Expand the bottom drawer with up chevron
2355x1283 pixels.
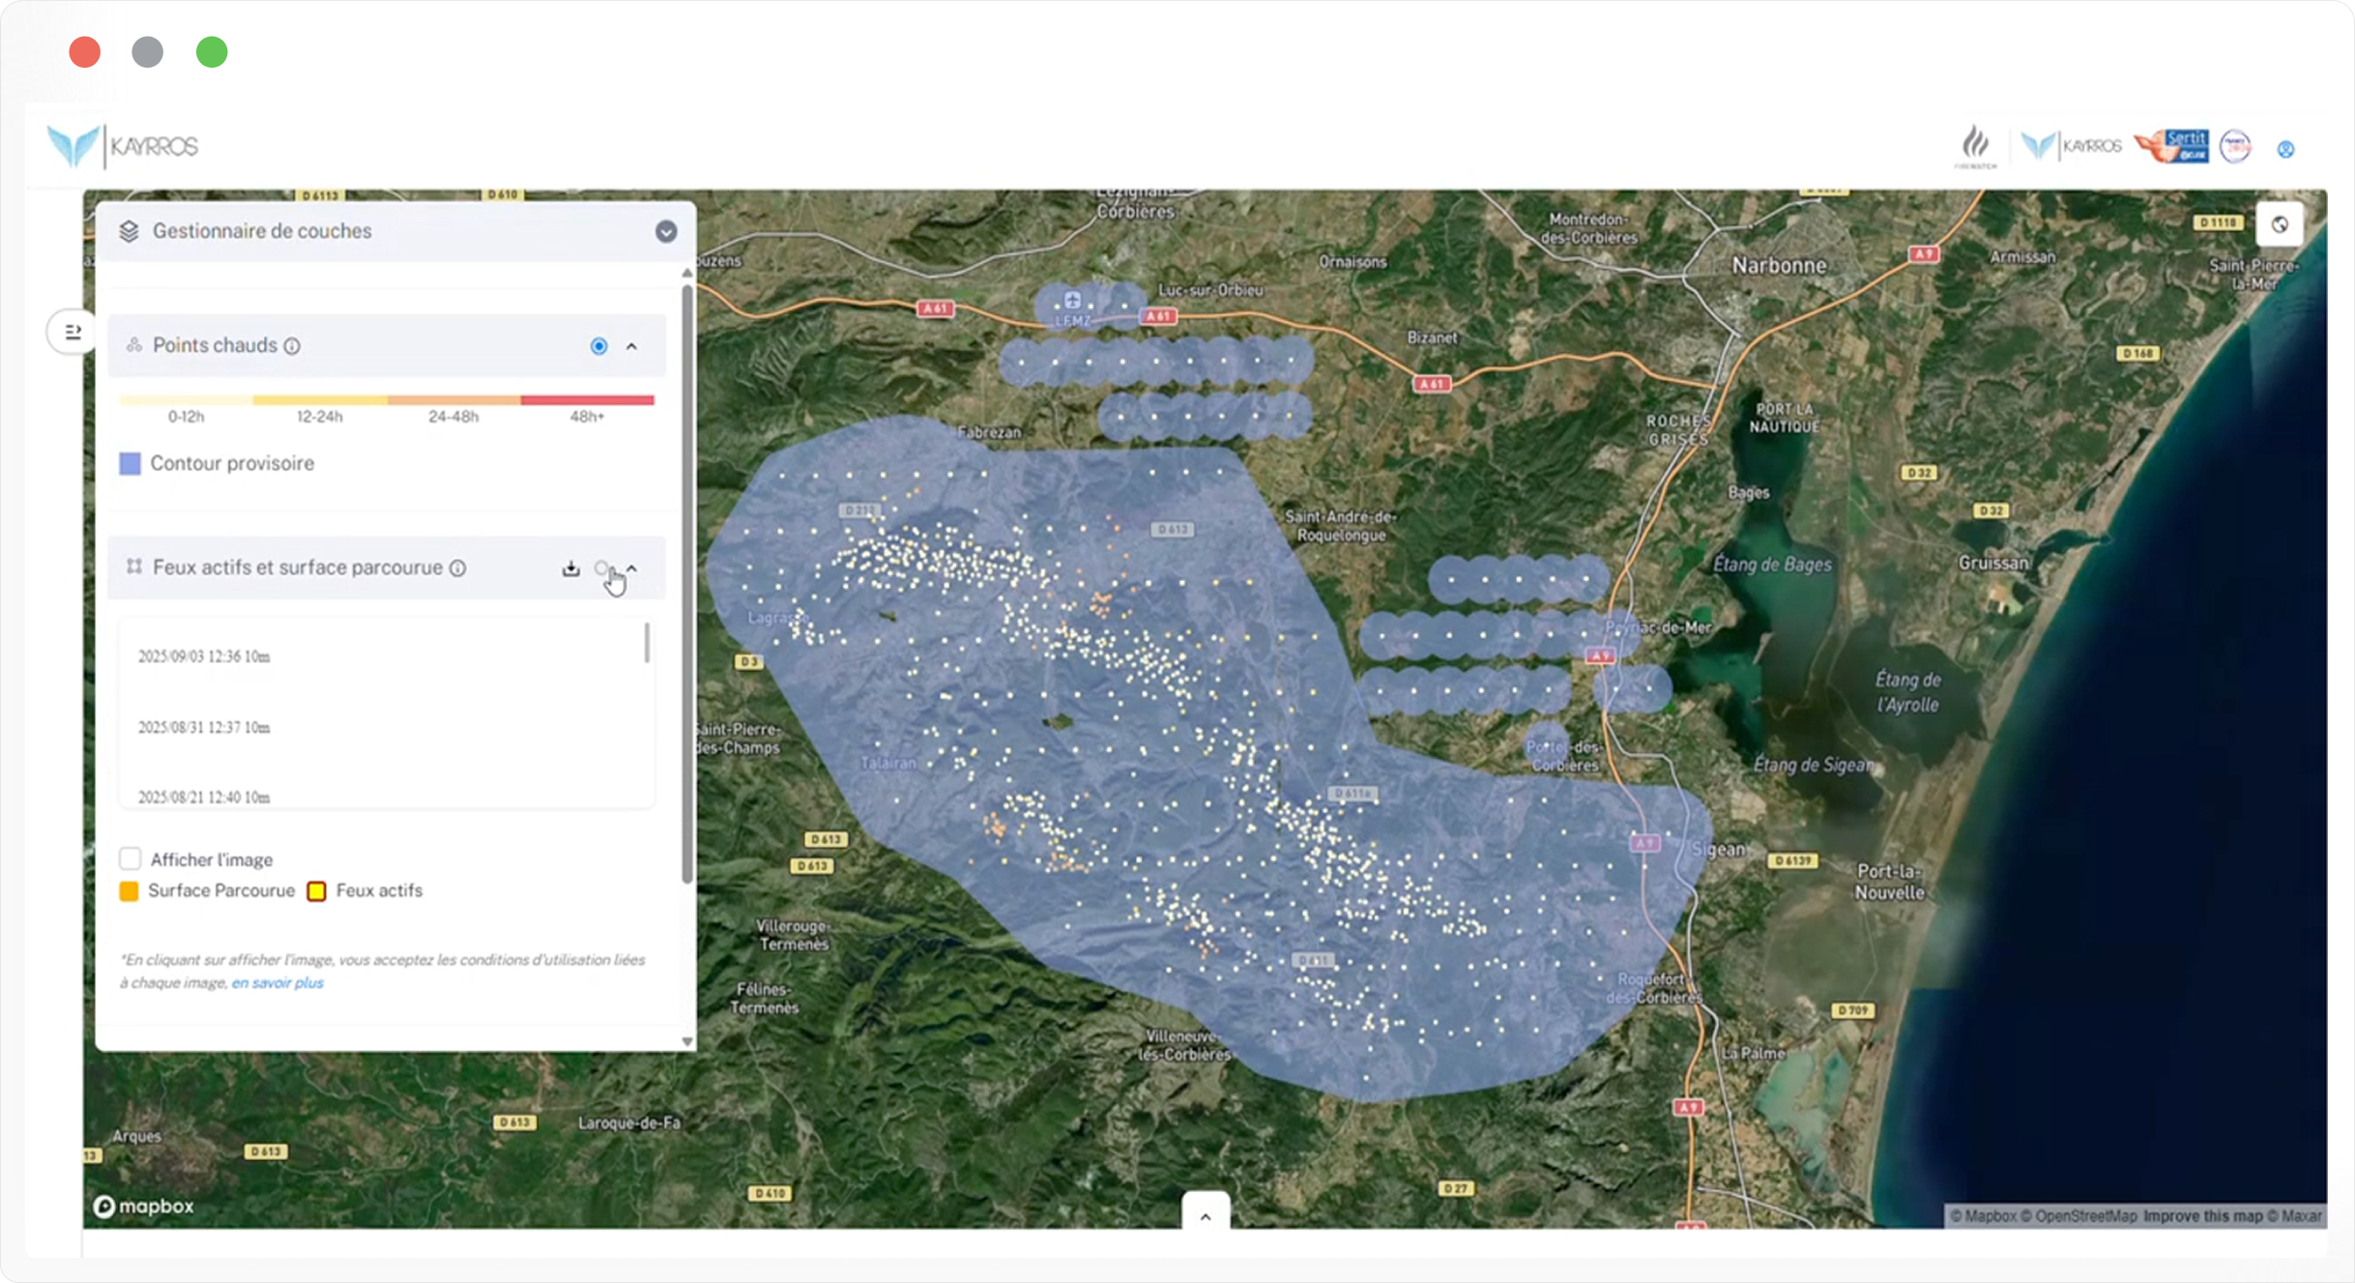click(x=1206, y=1216)
